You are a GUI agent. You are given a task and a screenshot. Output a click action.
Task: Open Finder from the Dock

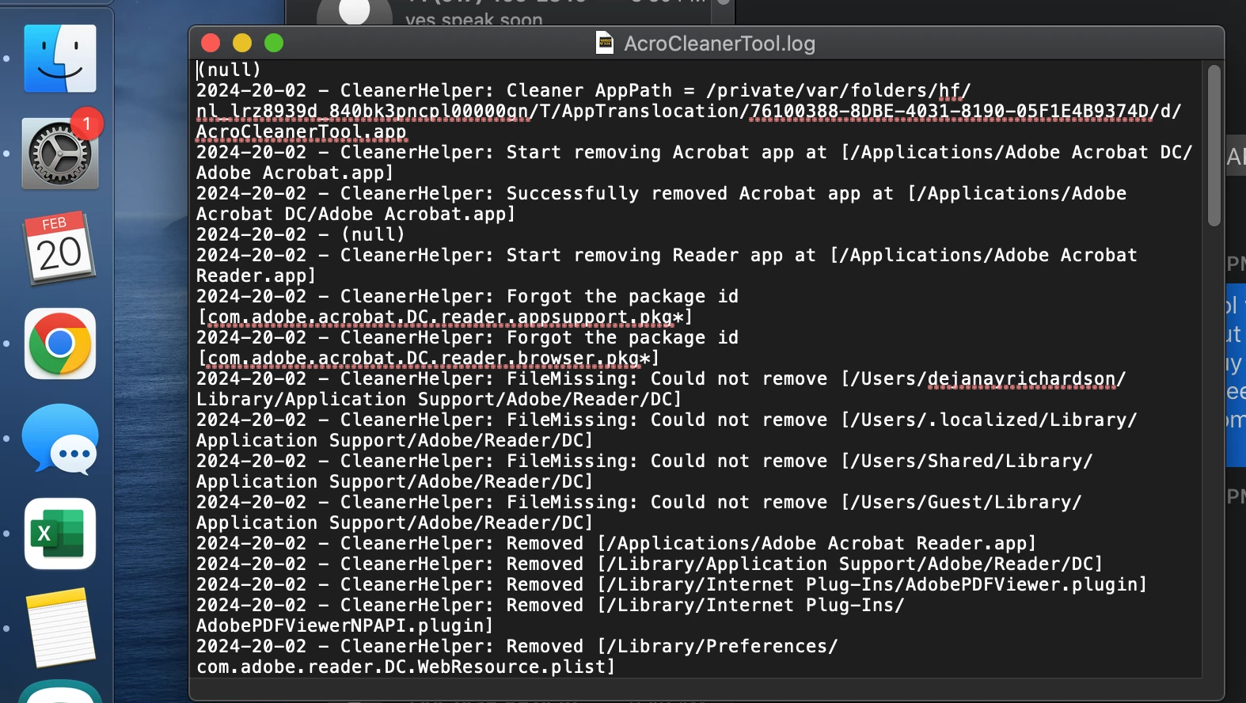tap(60, 59)
